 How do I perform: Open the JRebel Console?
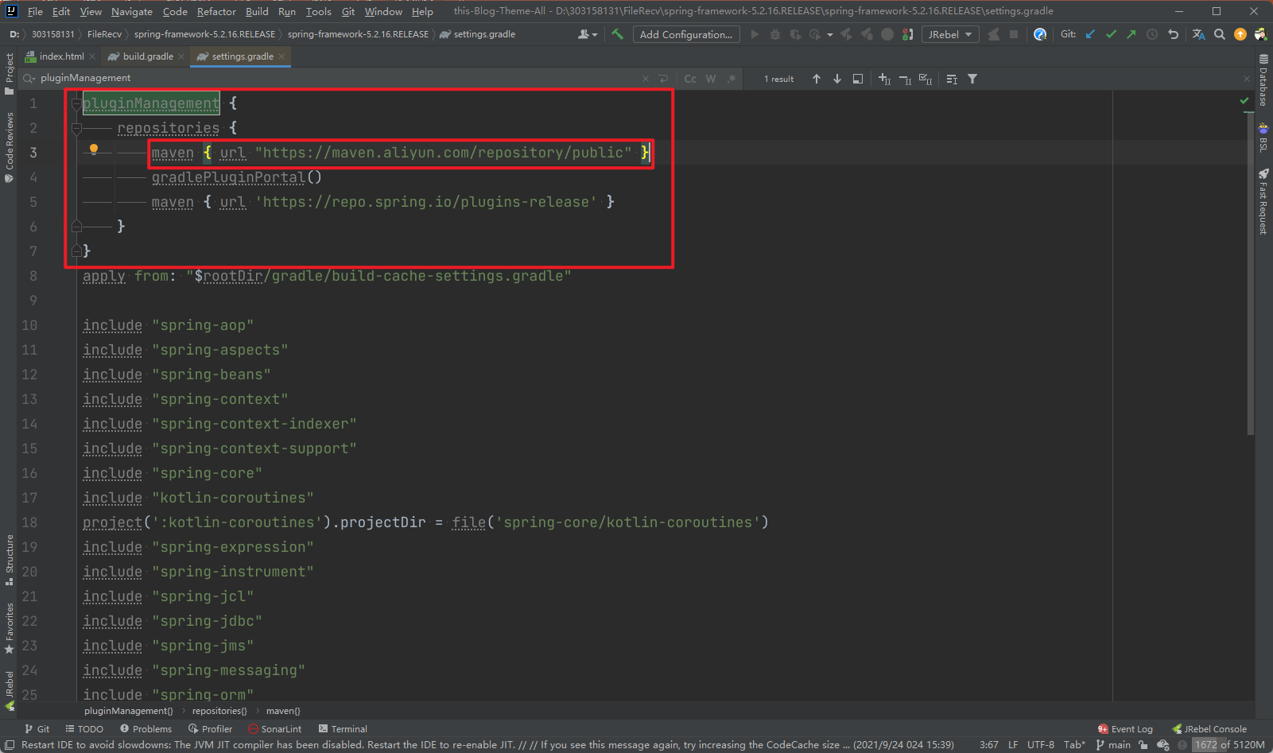(1209, 729)
